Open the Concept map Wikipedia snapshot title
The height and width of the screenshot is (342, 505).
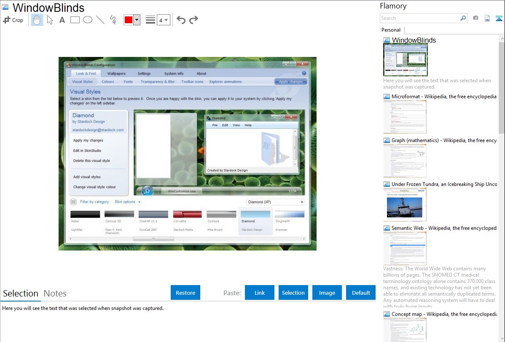(x=444, y=314)
